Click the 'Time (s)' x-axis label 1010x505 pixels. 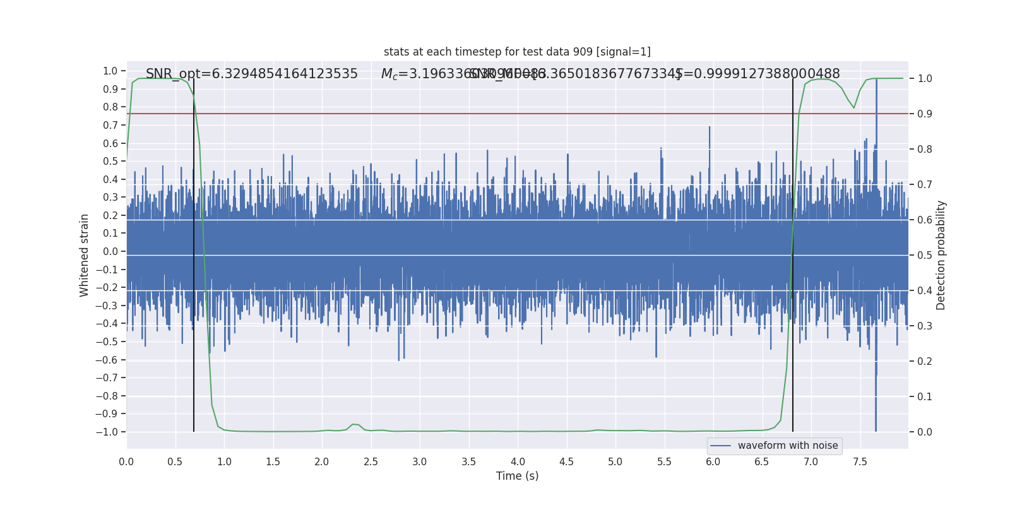517,476
